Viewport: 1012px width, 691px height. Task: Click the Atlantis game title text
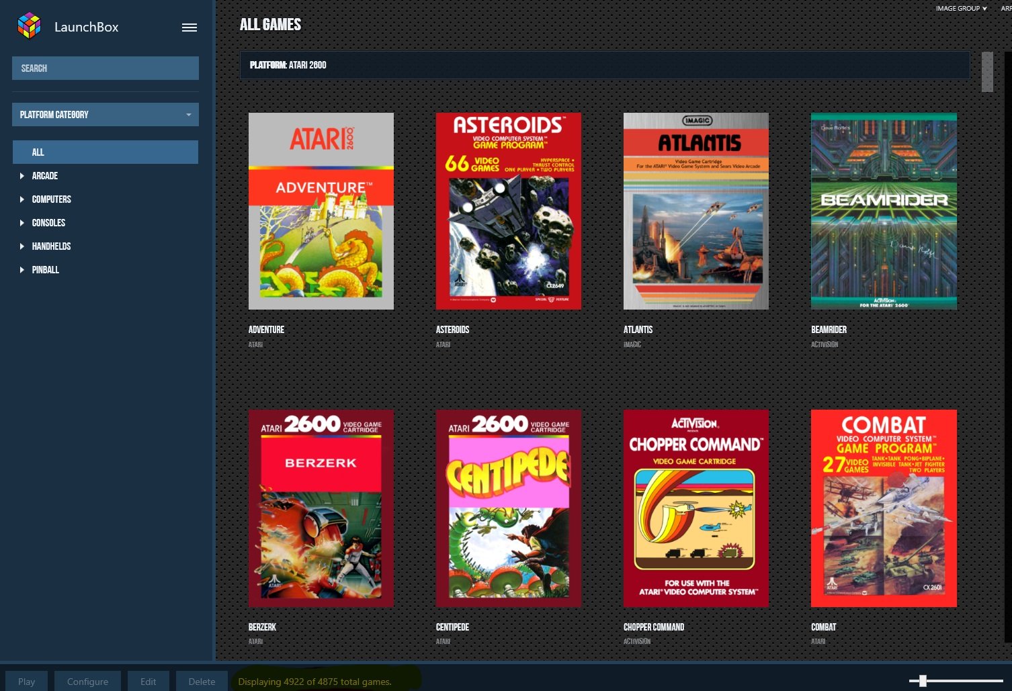tap(638, 330)
